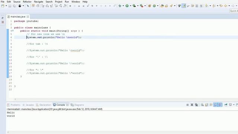238x134 pixels.
Task: Open the Search menu
Action: [x=49, y=1]
